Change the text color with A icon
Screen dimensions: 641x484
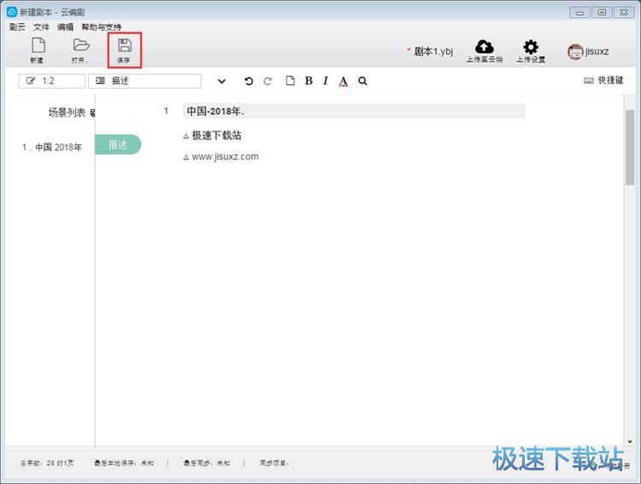(344, 81)
